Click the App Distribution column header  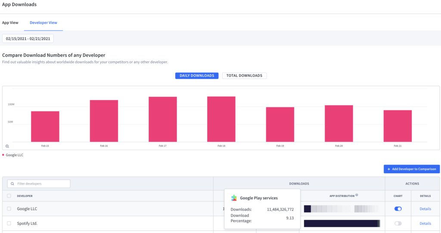(x=342, y=196)
